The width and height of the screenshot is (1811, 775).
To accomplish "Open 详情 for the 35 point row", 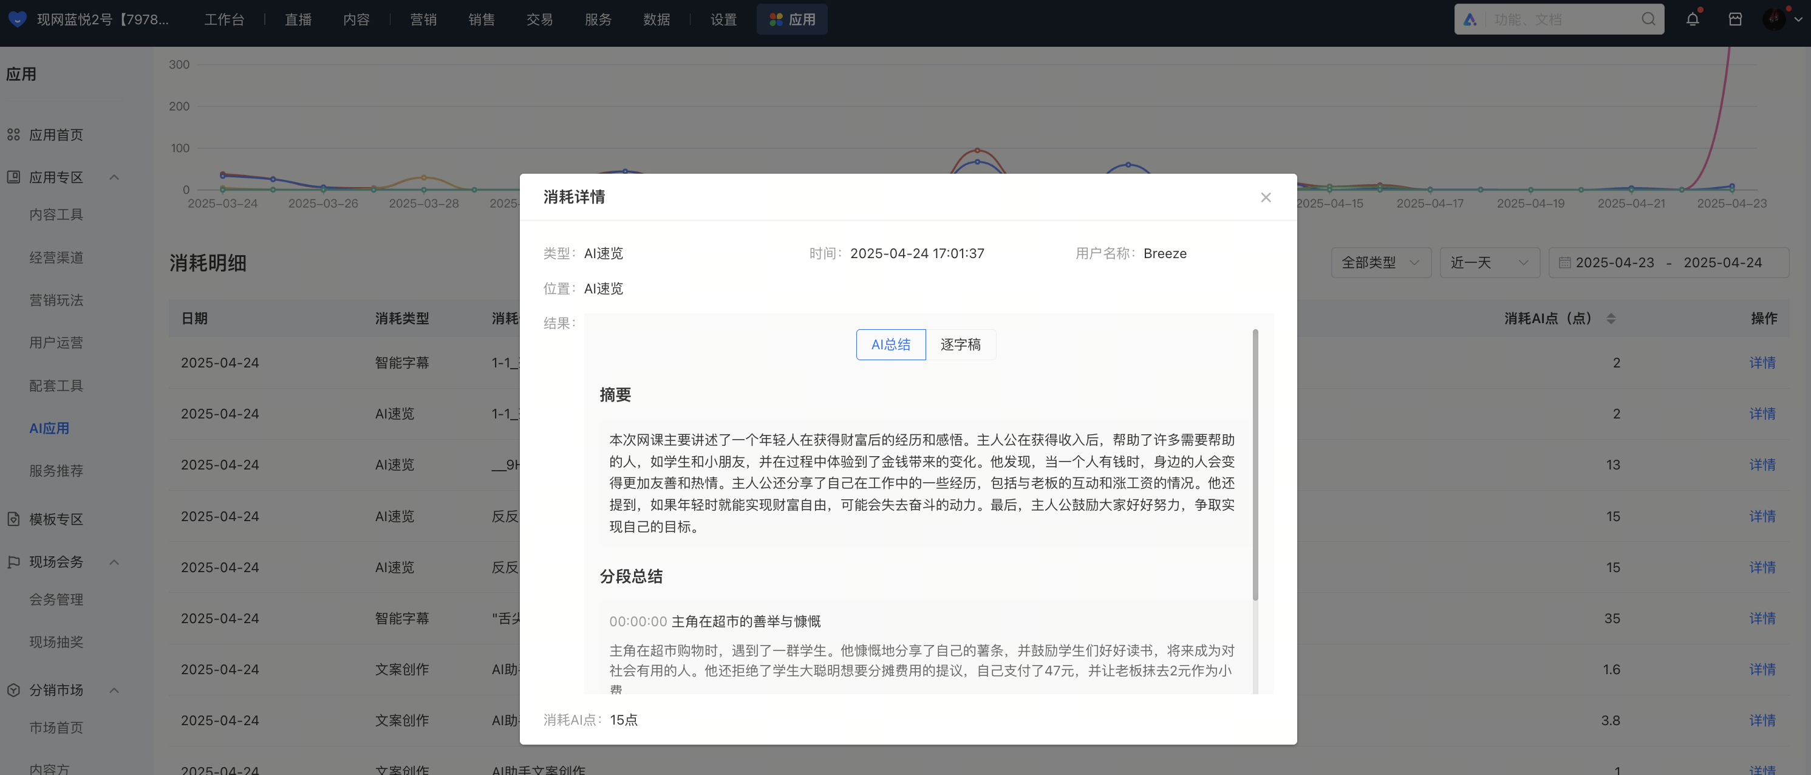I will [1762, 618].
